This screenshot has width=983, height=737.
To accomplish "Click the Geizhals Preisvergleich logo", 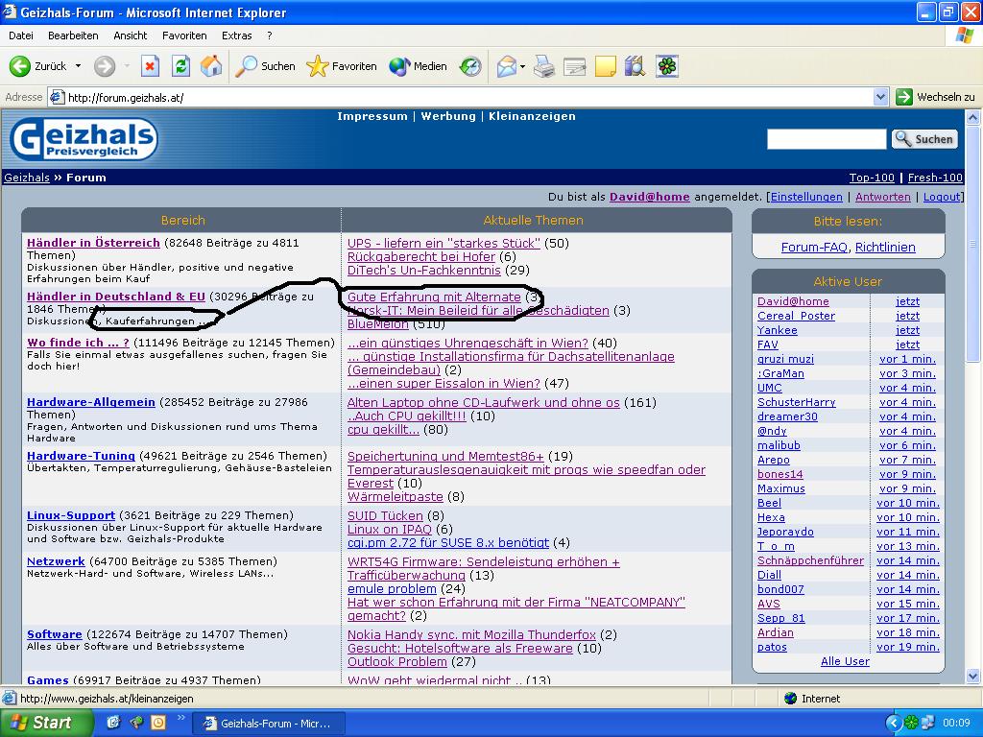I will click(84, 139).
